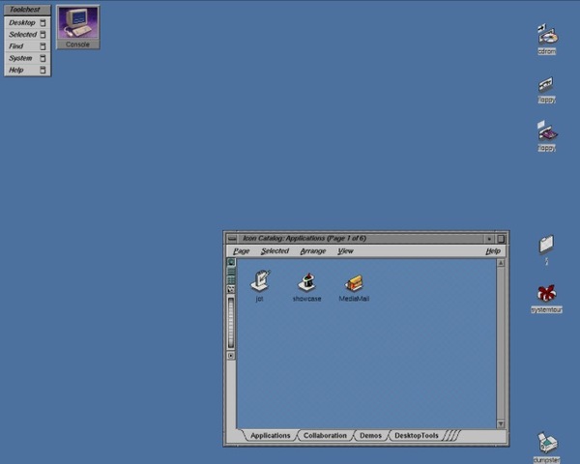
Task: Switch to the Applications tab
Action: tap(270, 436)
